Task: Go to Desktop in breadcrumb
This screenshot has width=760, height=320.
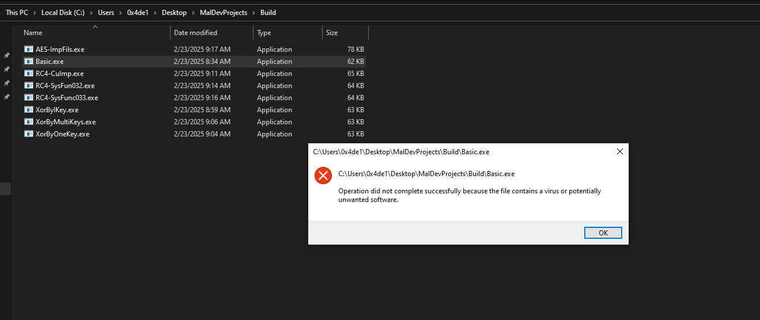Action: coord(174,13)
